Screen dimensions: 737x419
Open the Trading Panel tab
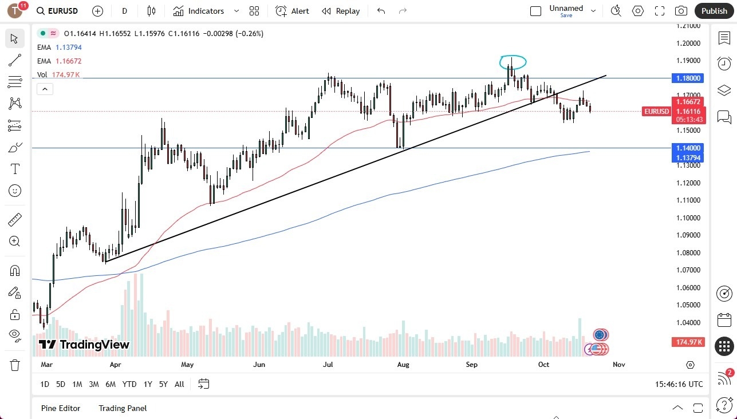[122, 408]
